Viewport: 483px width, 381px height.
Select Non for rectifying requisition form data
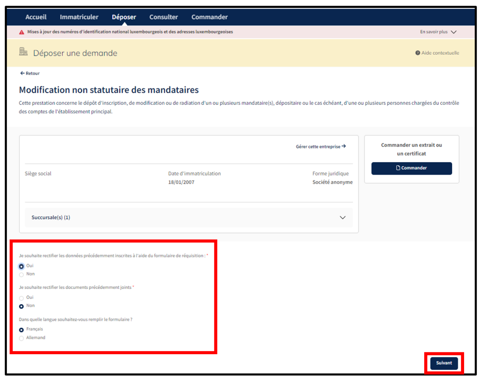[x=22, y=275]
